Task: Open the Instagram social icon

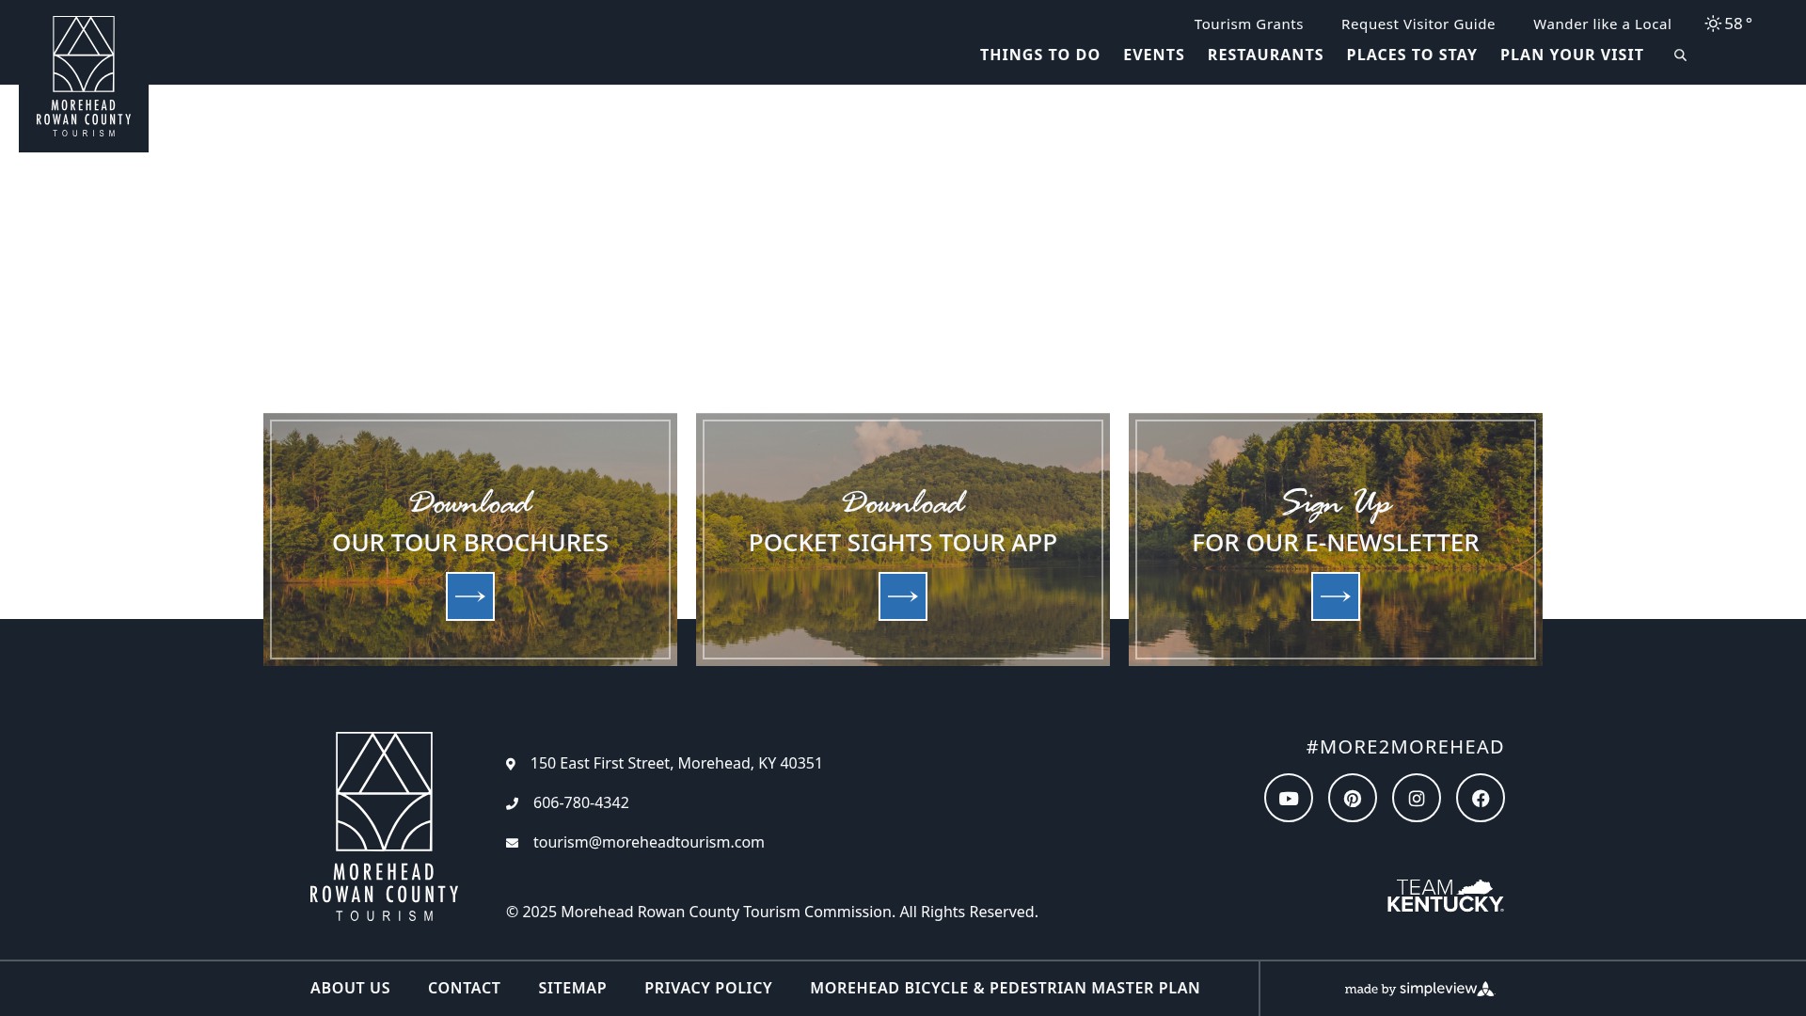Action: tap(1417, 798)
